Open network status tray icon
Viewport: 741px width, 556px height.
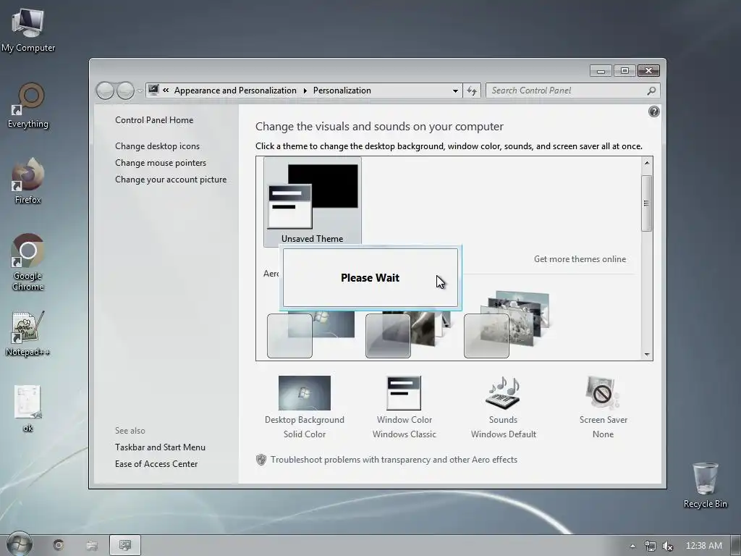(x=651, y=546)
